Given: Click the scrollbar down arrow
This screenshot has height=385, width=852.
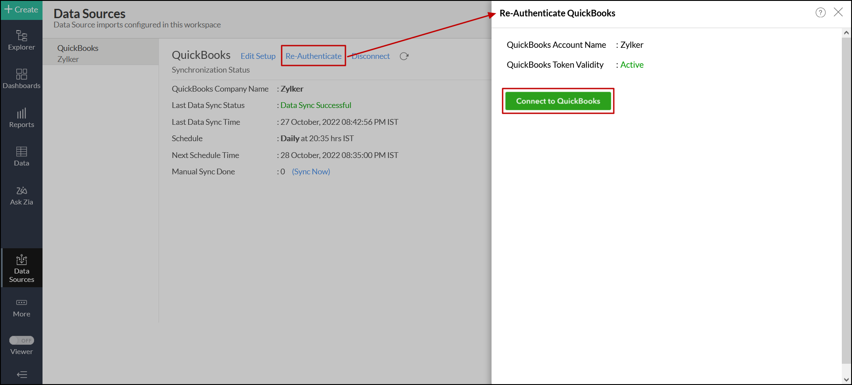Looking at the screenshot, I should pyautogui.click(x=846, y=379).
